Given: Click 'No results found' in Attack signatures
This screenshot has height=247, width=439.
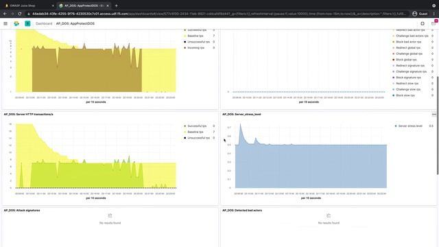Looking at the screenshot, I should pos(110,223).
